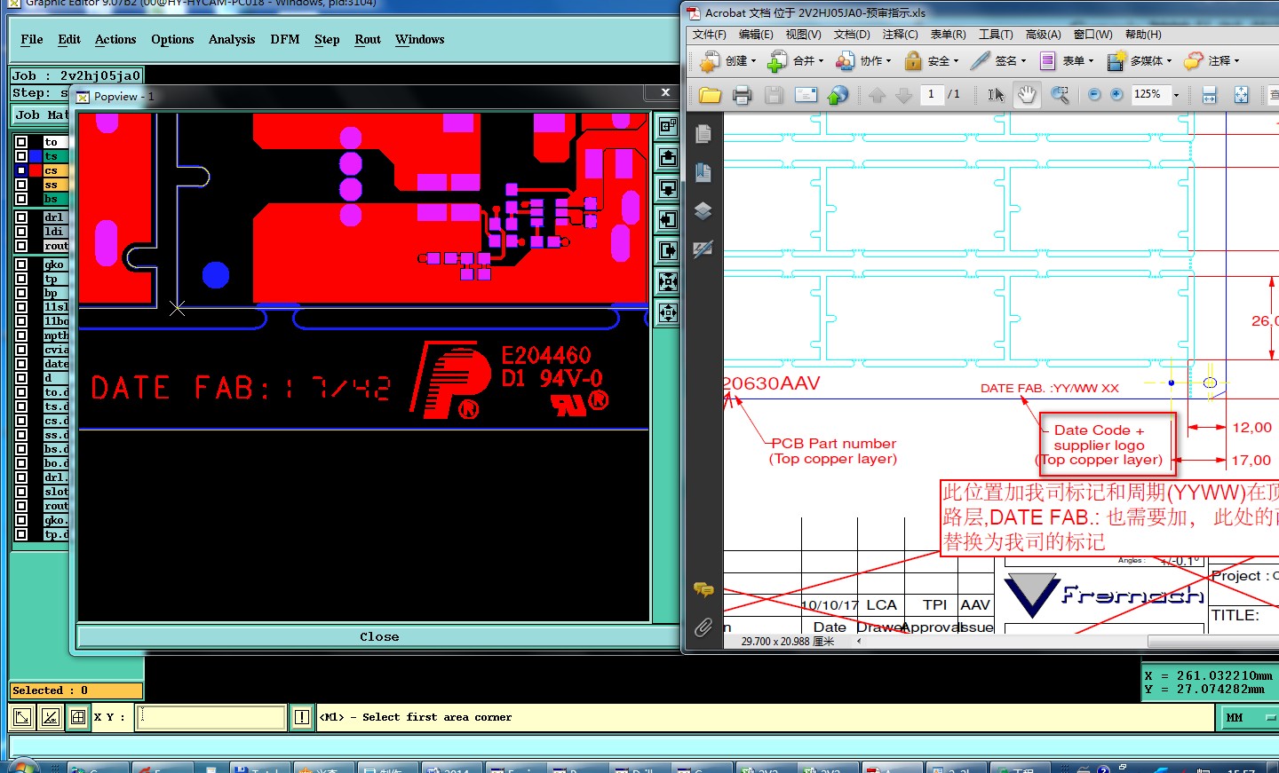1279x773 pixels.
Task: Open the 125% zoom level dropdown
Action: 1176,95
